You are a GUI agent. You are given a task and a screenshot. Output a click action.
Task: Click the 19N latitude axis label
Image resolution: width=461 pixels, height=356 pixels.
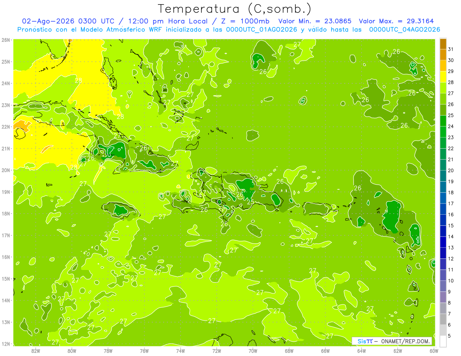point(6,192)
